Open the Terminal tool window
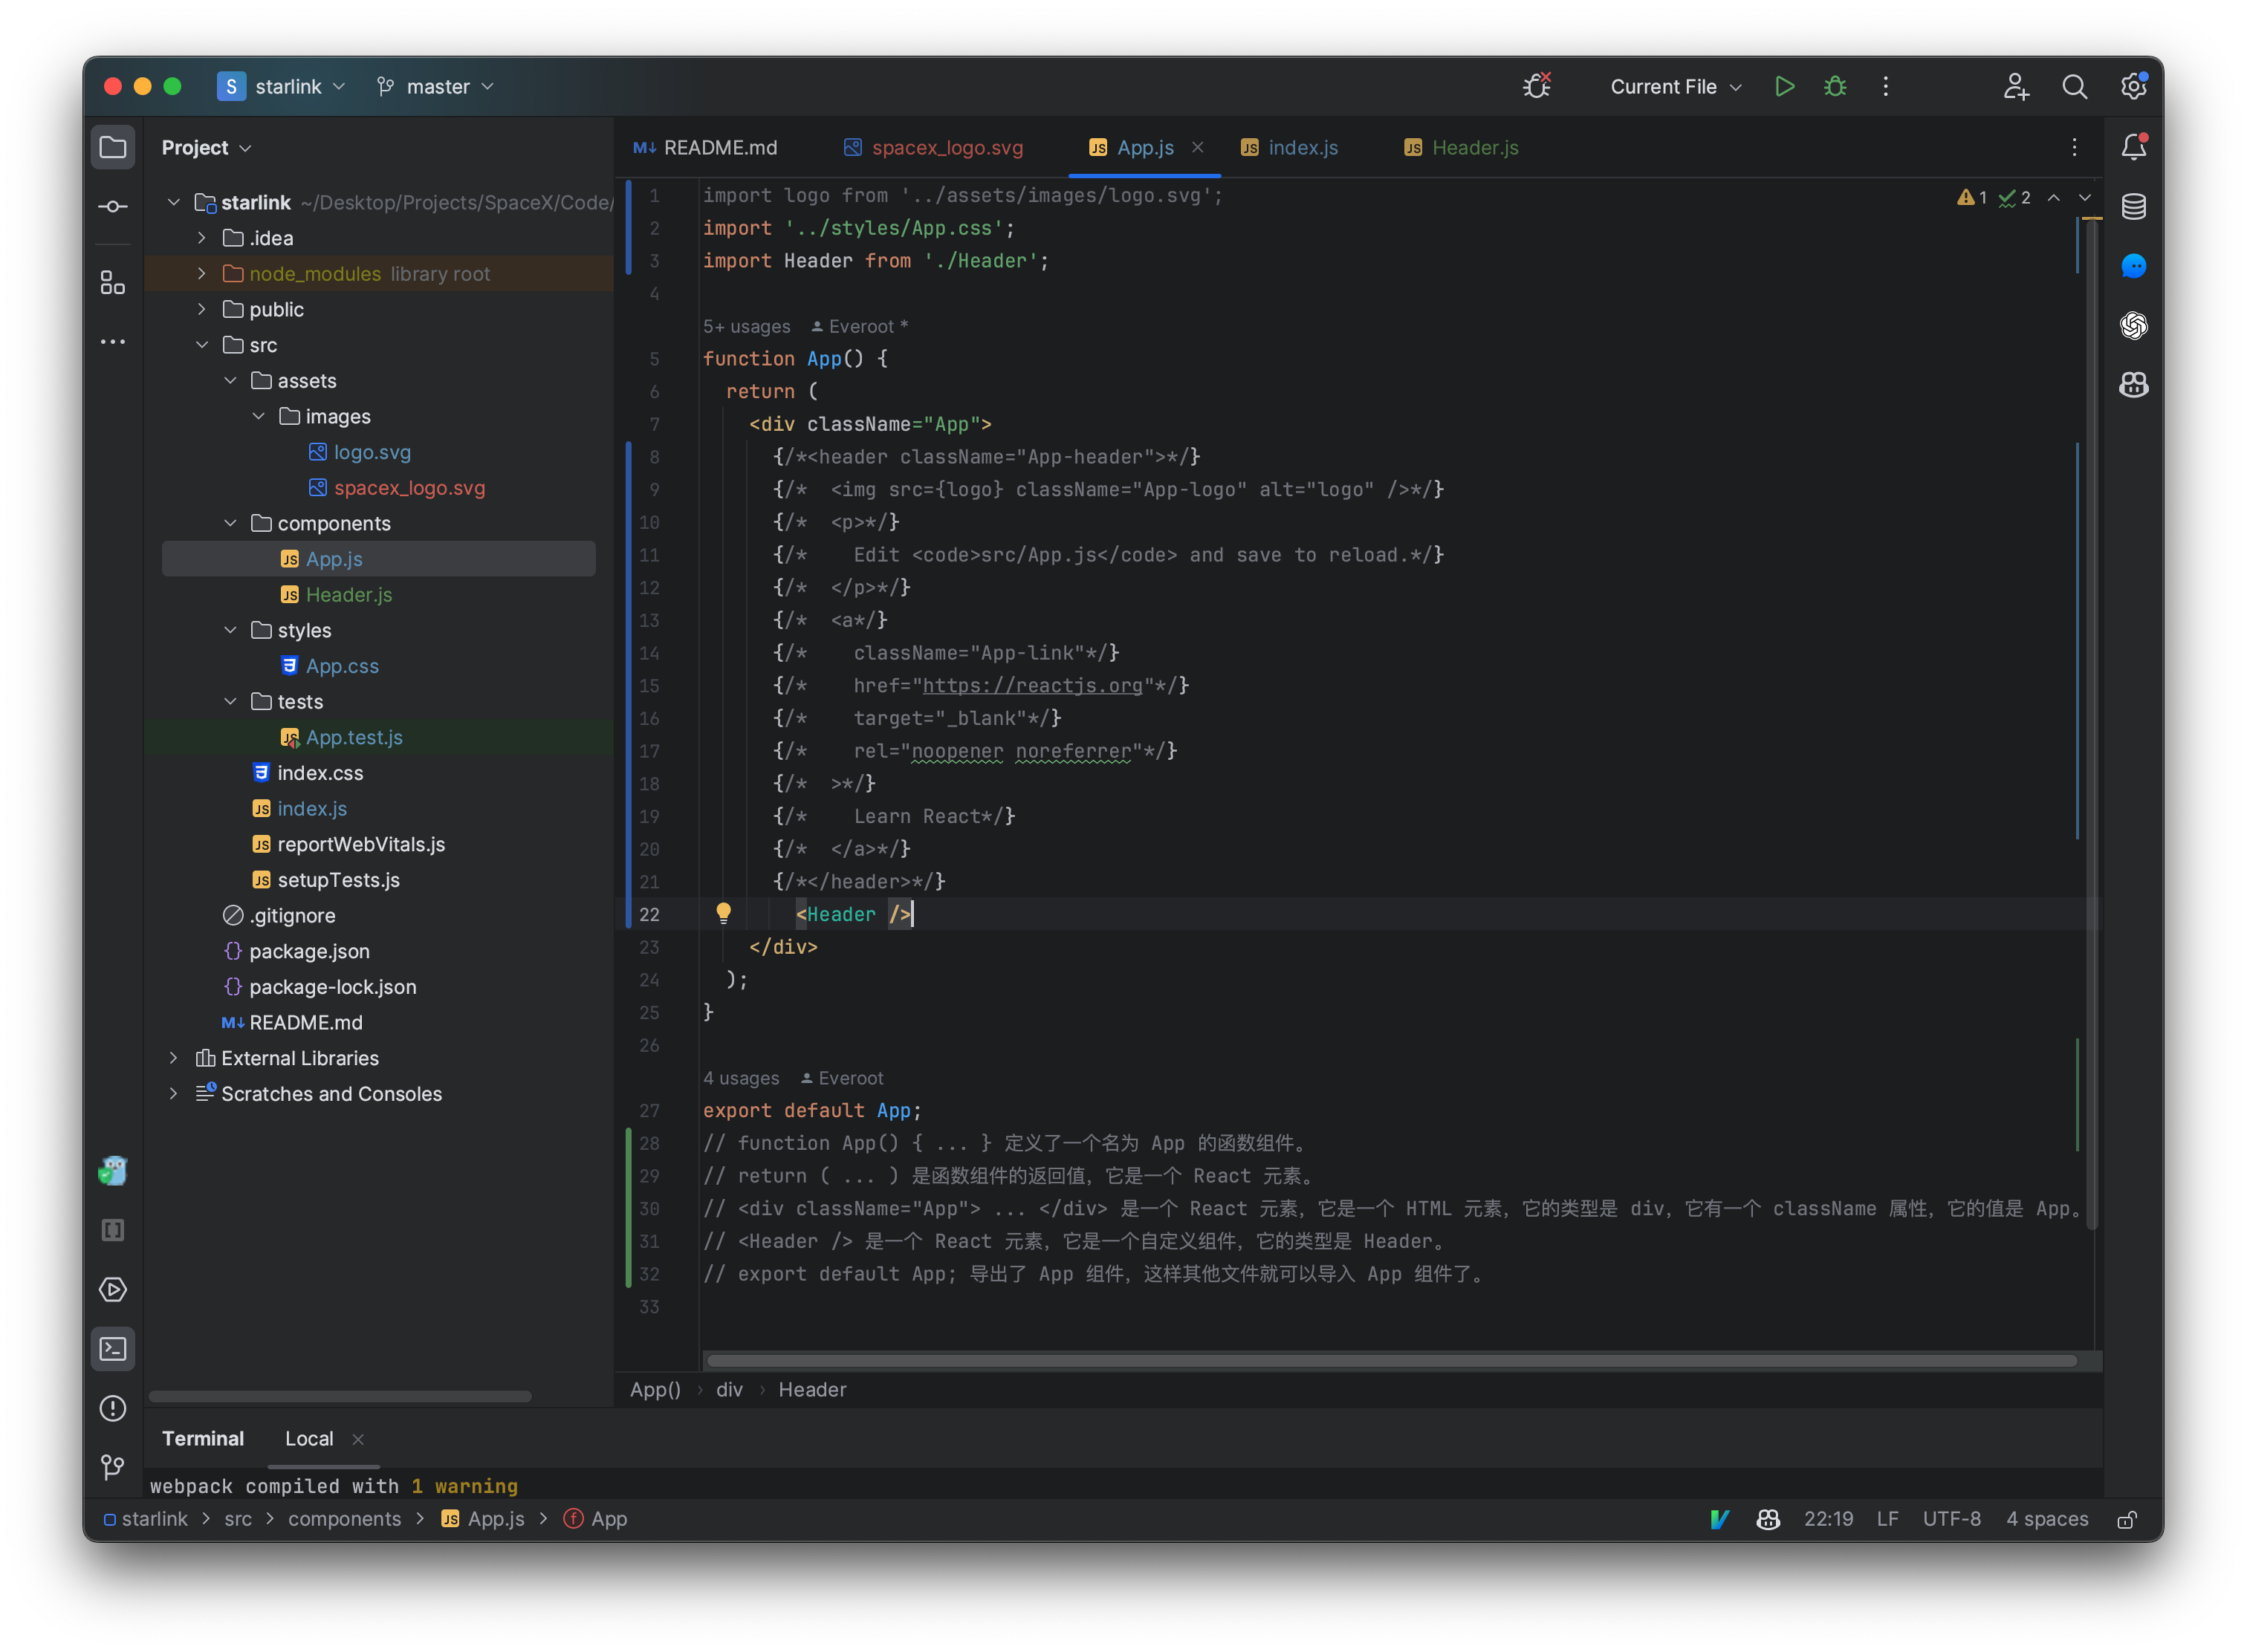The image size is (2247, 1652). [x=113, y=1348]
